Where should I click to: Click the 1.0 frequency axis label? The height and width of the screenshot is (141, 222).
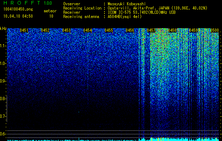[3, 63]
